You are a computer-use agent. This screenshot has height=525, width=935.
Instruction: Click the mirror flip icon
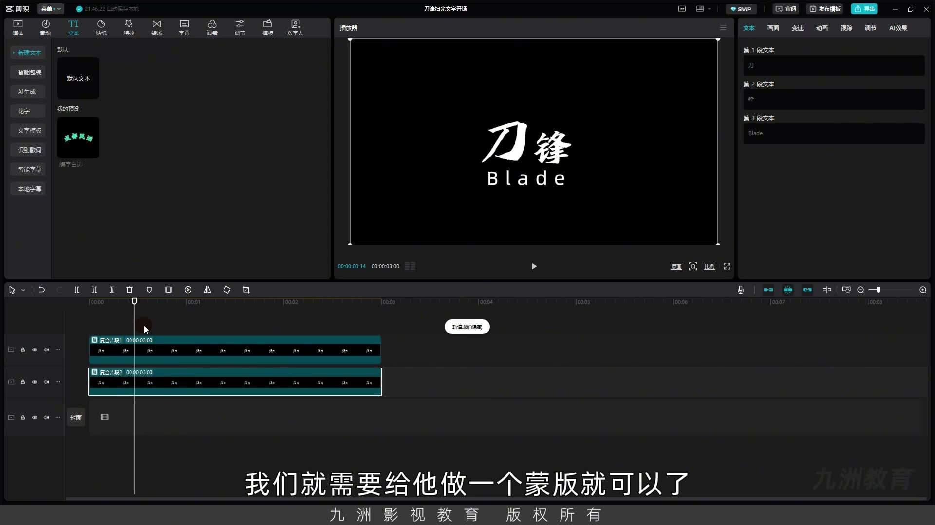click(207, 290)
